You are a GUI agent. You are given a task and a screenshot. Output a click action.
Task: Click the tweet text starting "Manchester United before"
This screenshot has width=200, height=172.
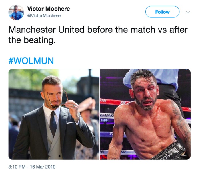pos(98,30)
